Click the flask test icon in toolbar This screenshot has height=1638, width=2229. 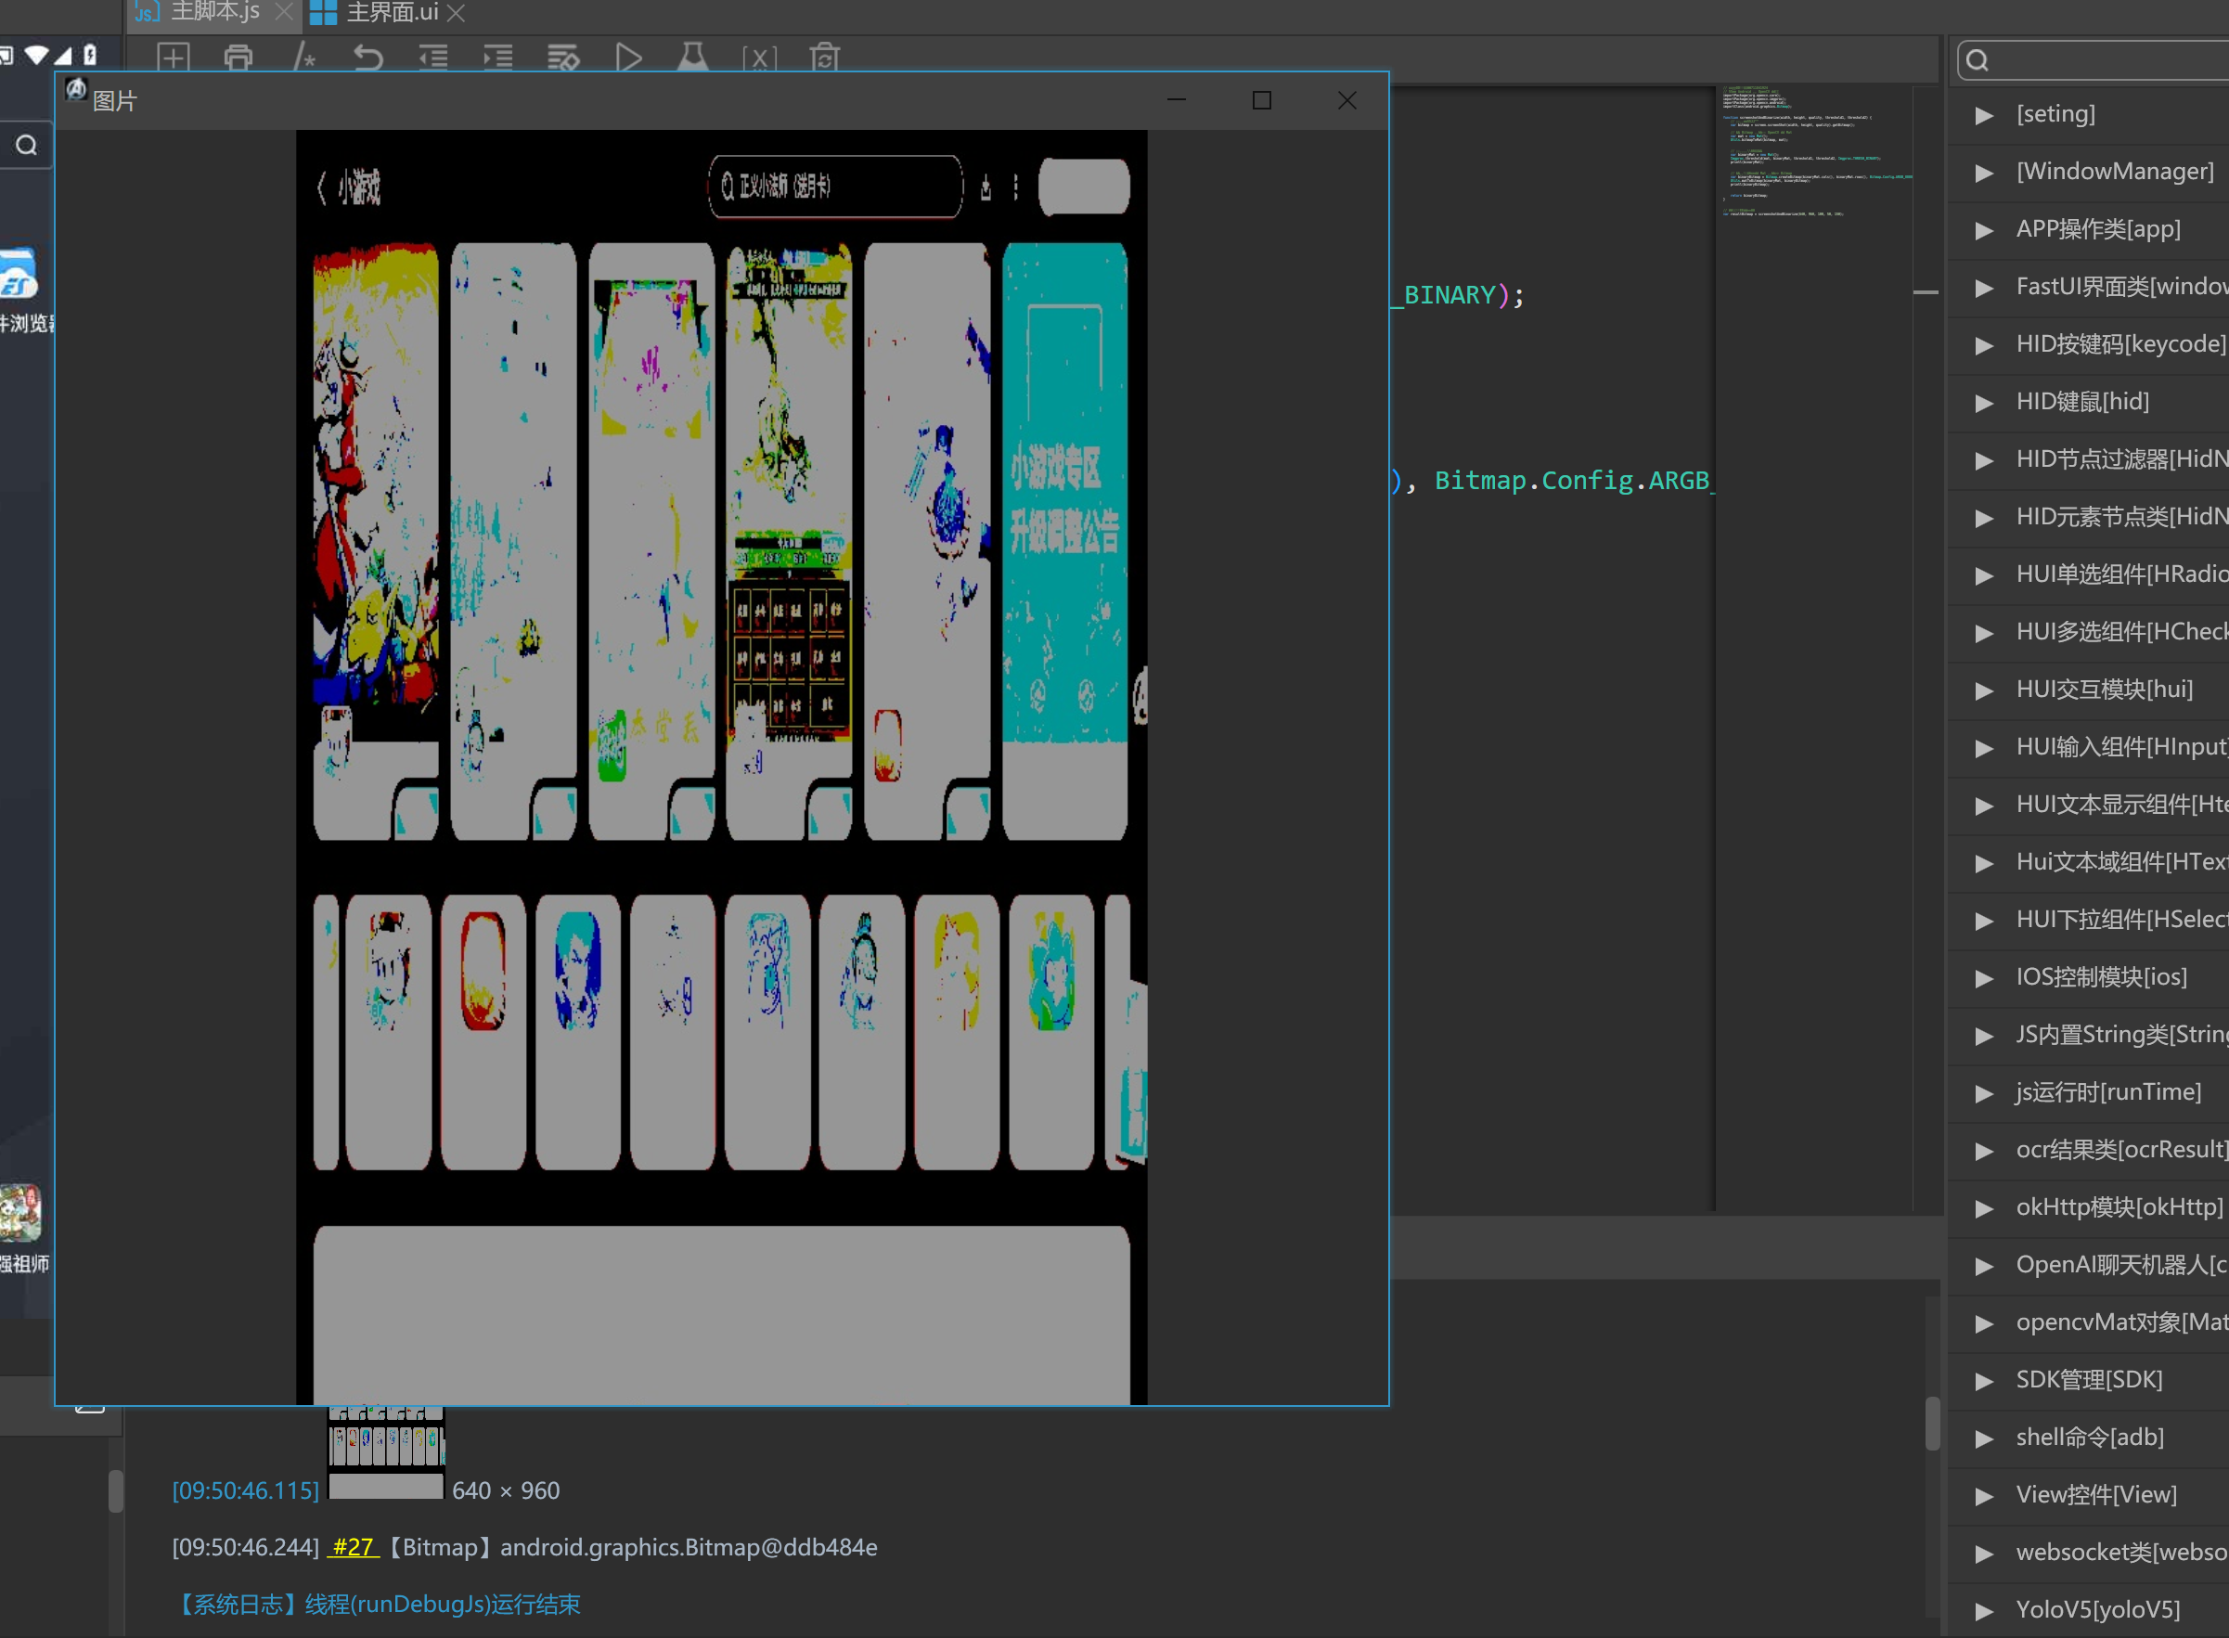[x=692, y=58]
